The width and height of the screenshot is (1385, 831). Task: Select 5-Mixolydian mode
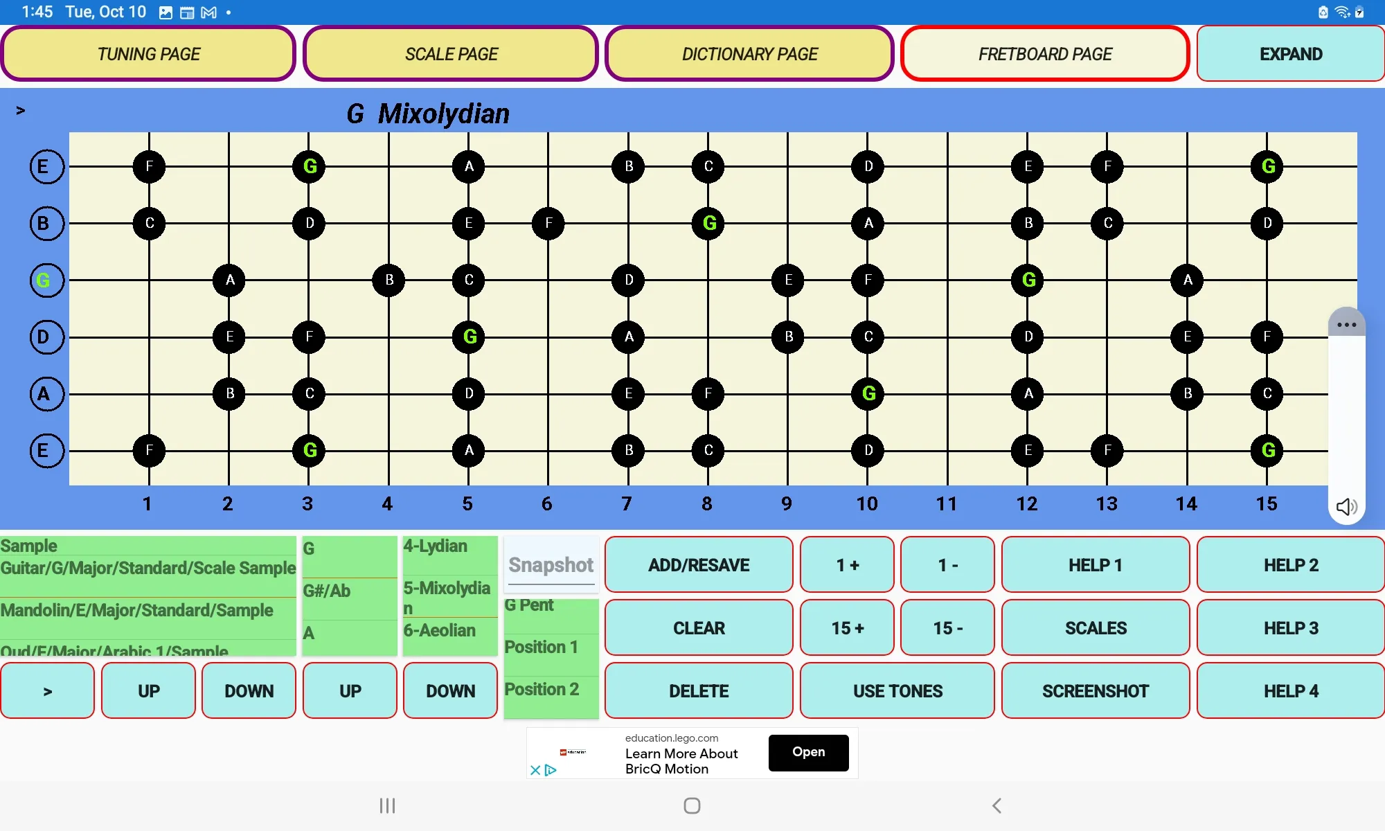tap(450, 597)
